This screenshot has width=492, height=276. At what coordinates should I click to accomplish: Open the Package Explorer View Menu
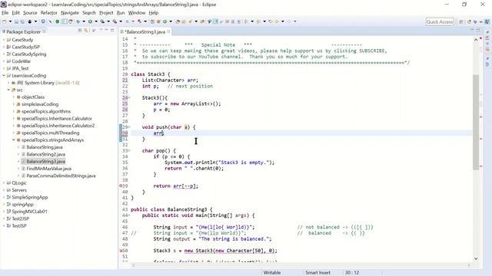click(x=94, y=31)
